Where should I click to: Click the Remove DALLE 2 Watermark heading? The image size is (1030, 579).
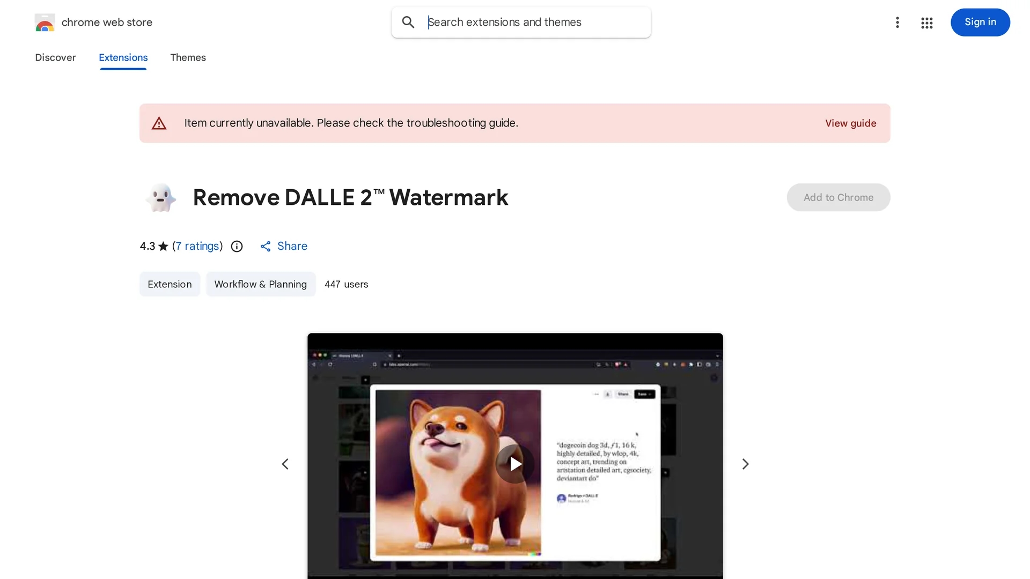point(350,197)
